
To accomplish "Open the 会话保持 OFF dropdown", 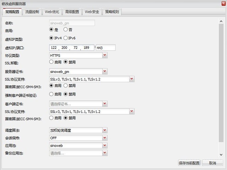I will [x=105, y=138].
